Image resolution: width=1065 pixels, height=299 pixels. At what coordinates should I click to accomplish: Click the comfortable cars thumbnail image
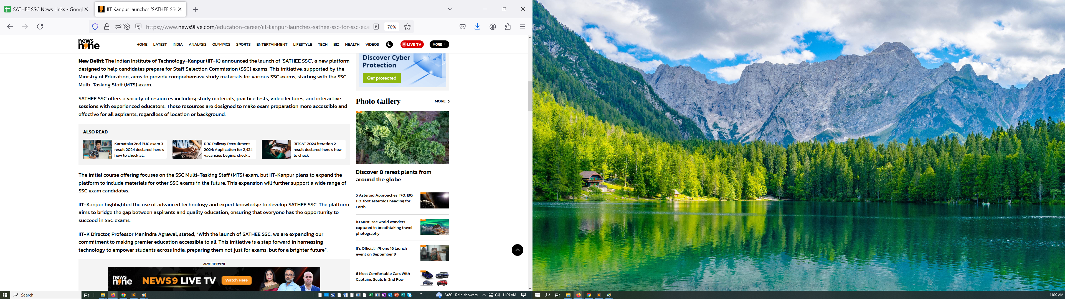[435, 278]
